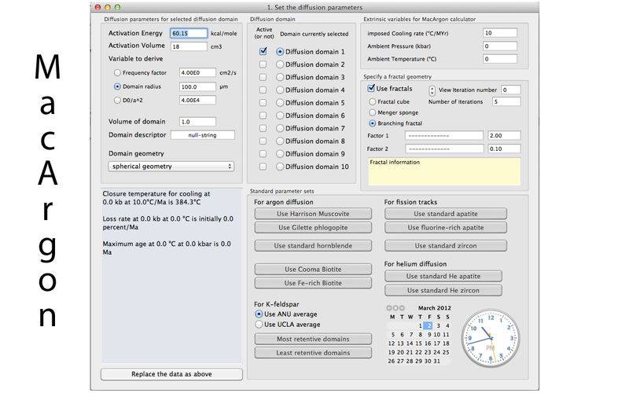Uncheck the Active box for Diffusion domain 1
Screen dimensions: 629x393
tap(263, 52)
